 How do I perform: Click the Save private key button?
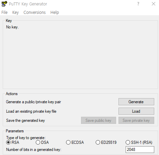click(x=136, y=120)
